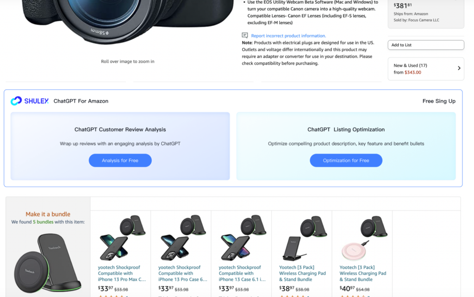Open New & Used offers chevron arrow
Screen dimensions: 474x297
click(459, 68)
